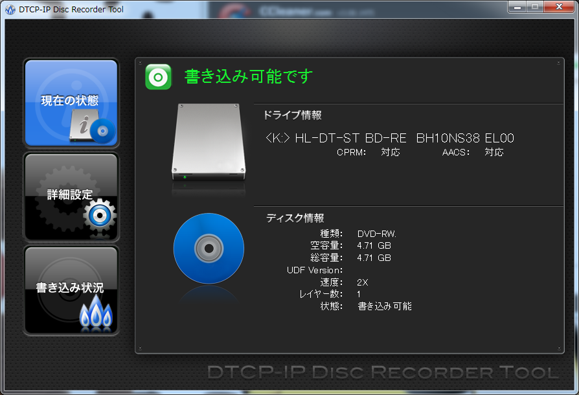Screen dimensions: 579x395
Task: Click the ディスク情報 section heading
Action: pyautogui.click(x=295, y=218)
